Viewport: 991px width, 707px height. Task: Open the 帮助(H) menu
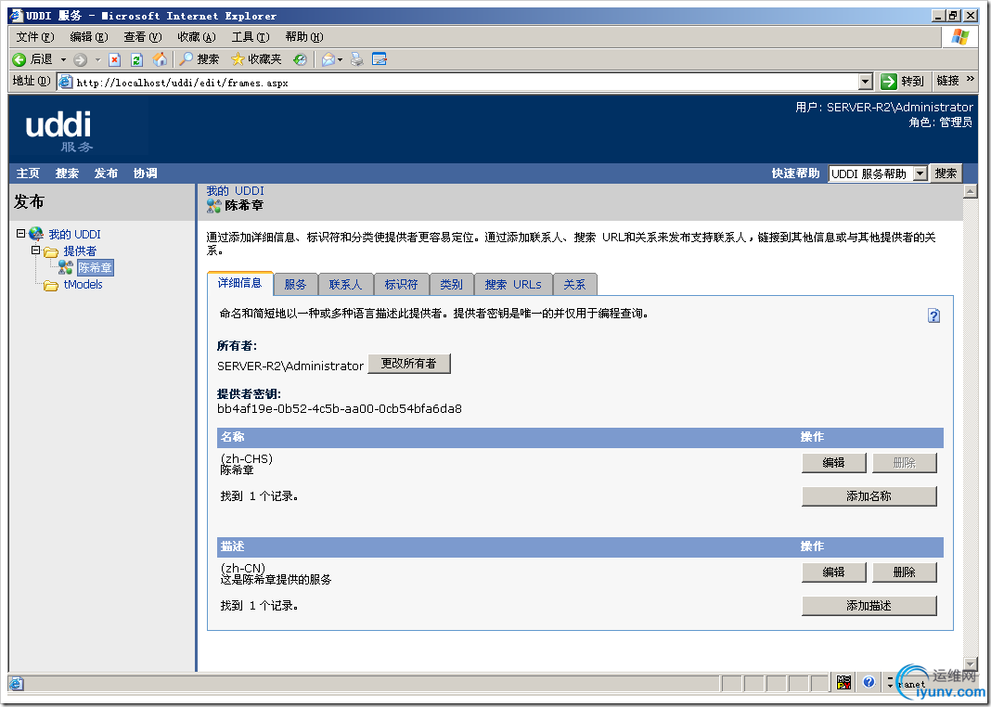click(304, 36)
